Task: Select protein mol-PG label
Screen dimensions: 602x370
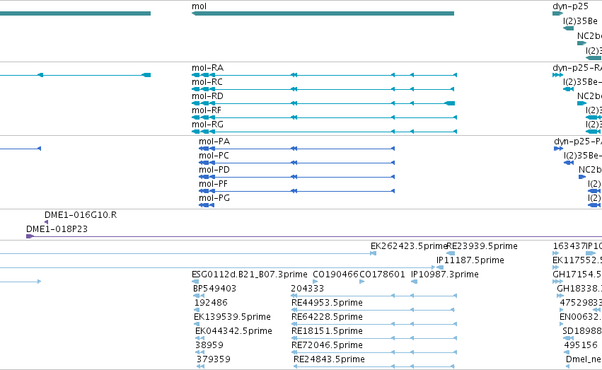Action: [214, 198]
